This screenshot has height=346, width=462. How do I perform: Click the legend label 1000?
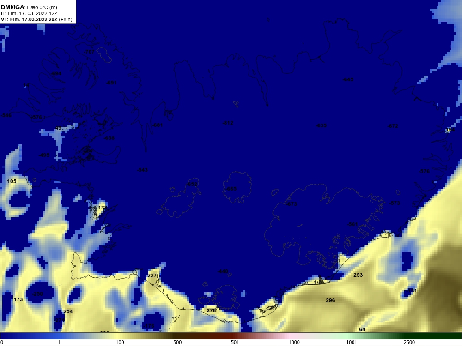[294, 342]
